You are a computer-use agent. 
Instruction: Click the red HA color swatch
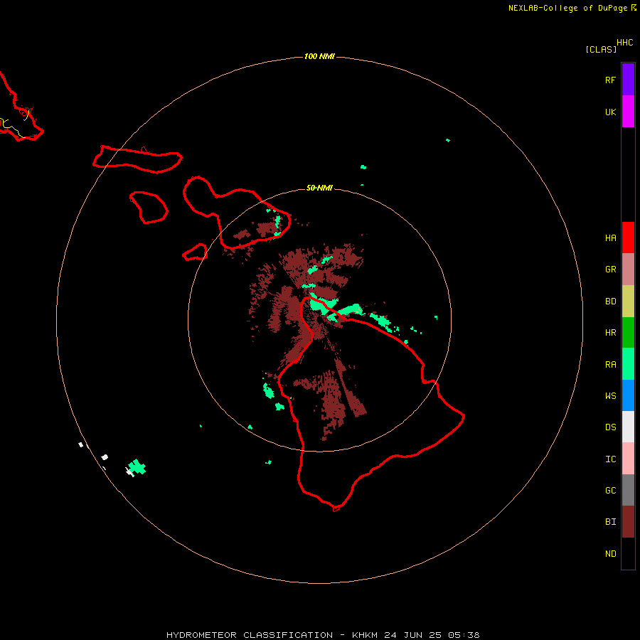tap(628, 238)
